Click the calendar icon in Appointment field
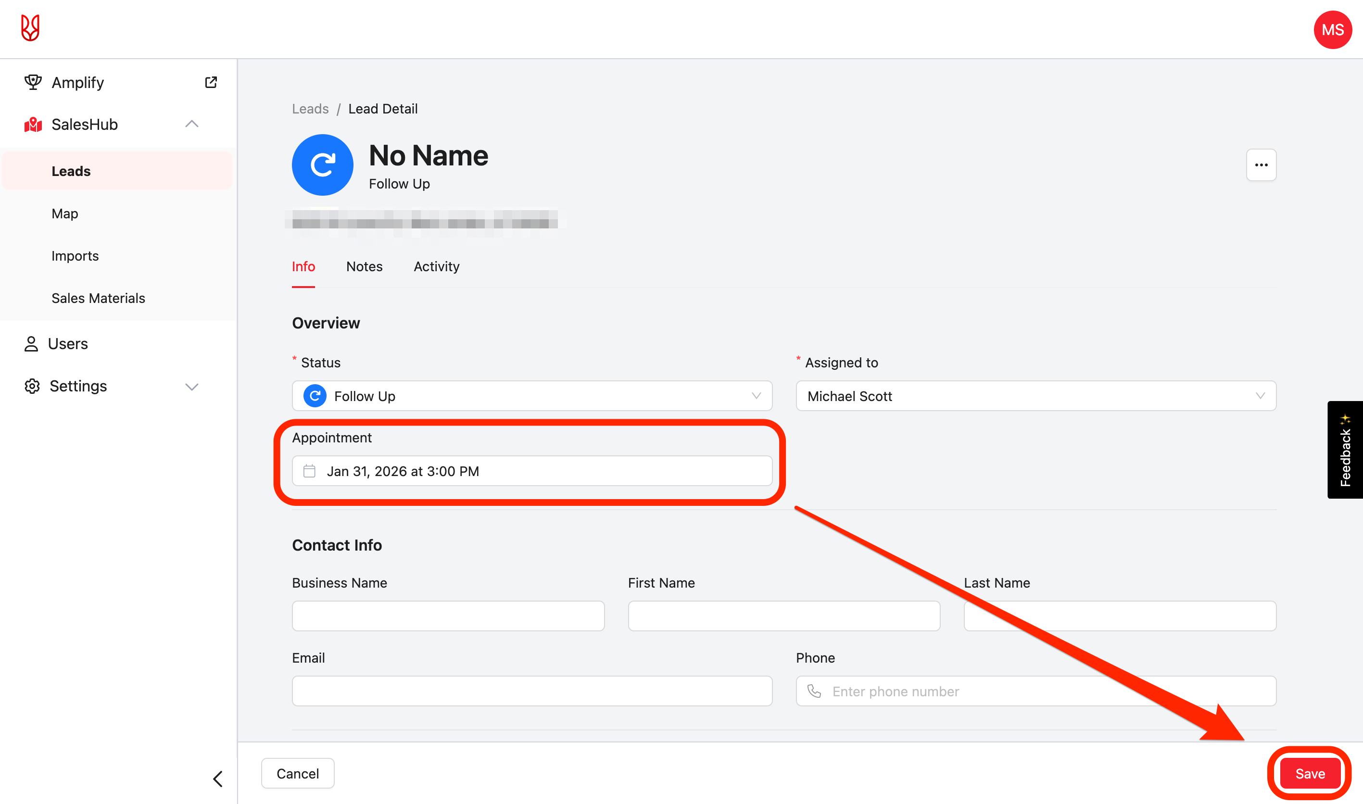This screenshot has width=1363, height=804. click(x=309, y=471)
